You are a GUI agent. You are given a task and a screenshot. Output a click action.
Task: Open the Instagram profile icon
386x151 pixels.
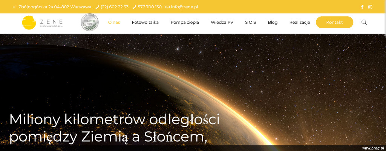pyautogui.click(x=370, y=7)
